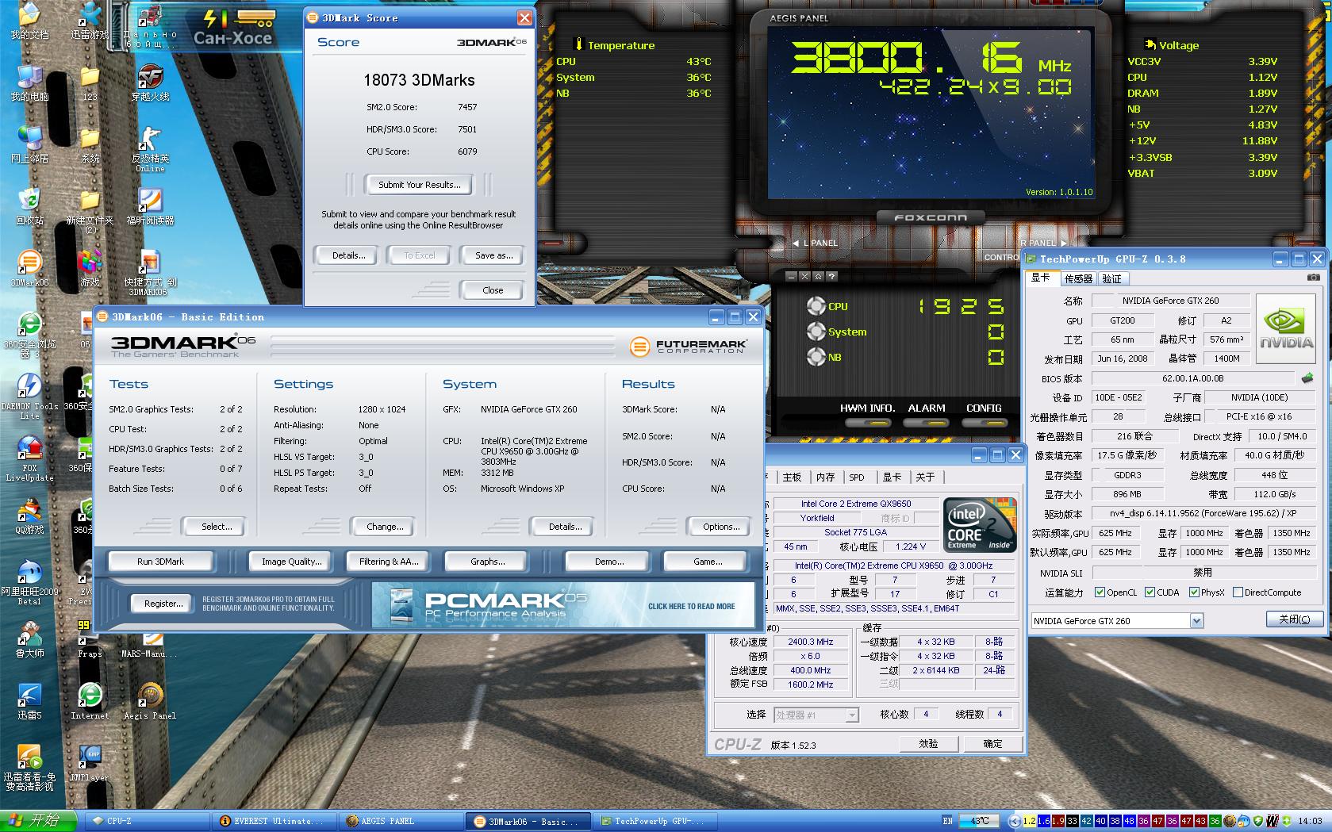Click the PCMark05 banner advertisement
Screen dimensions: 1332x832
(562, 605)
